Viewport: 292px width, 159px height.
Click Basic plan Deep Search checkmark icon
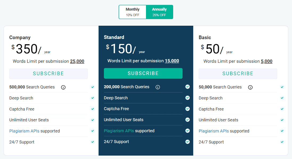point(282,98)
